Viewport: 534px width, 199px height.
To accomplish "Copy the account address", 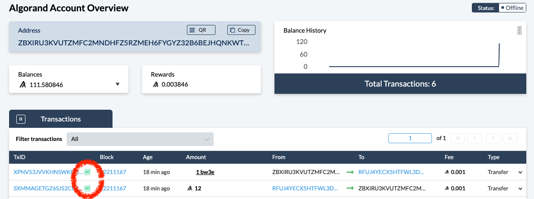I will pyautogui.click(x=241, y=30).
